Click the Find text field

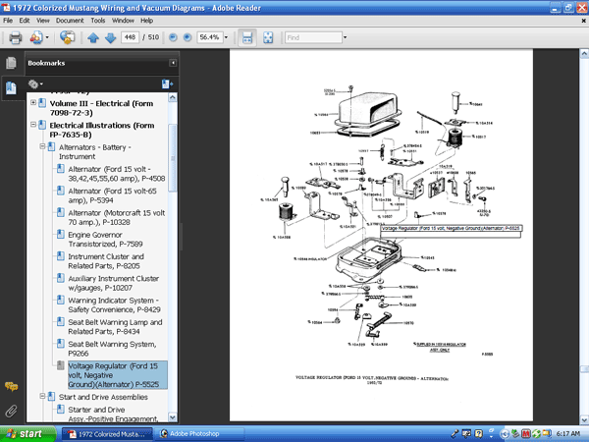(x=316, y=38)
